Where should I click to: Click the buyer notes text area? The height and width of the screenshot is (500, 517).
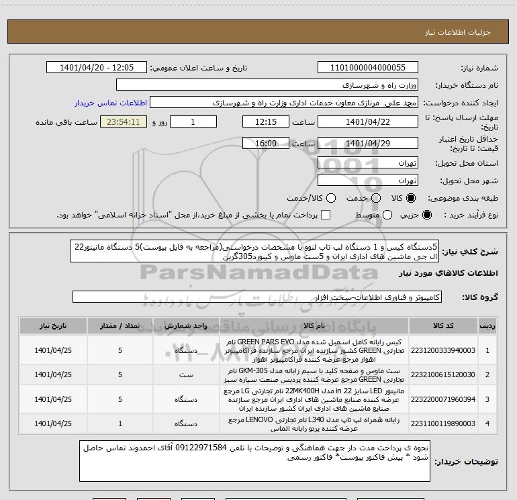(255, 461)
